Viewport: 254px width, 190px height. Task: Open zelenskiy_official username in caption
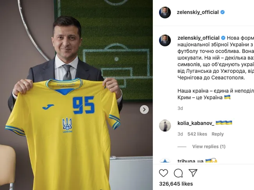coord(199,38)
